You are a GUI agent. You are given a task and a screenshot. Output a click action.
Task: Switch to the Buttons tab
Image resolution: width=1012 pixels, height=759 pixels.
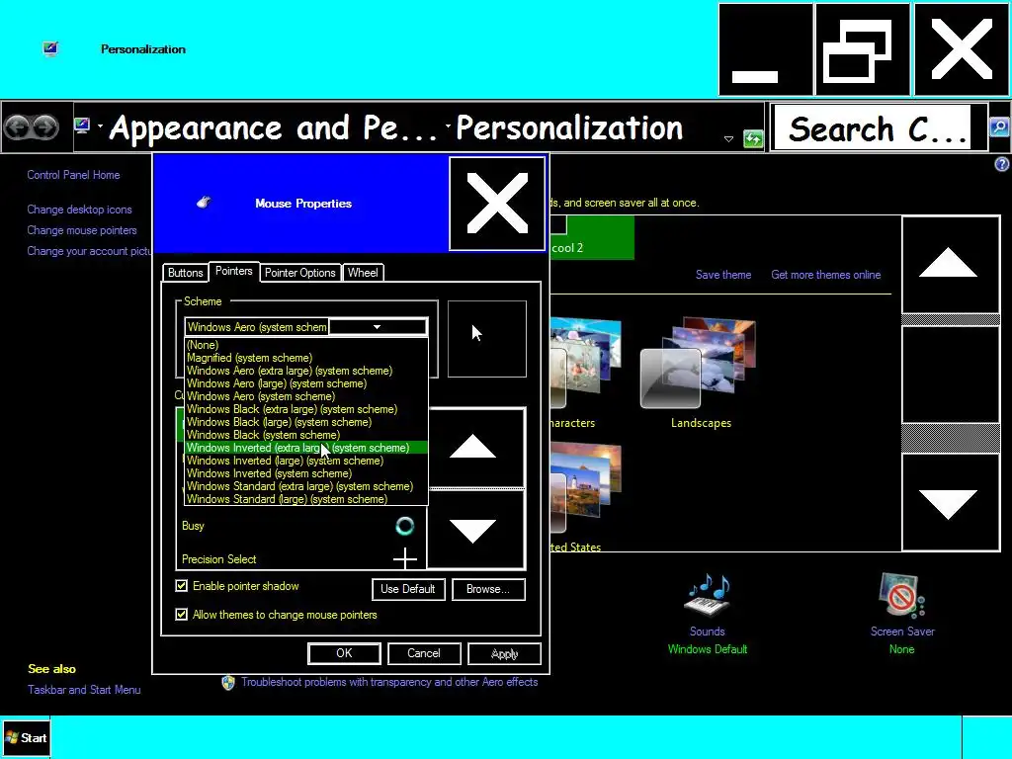click(185, 273)
